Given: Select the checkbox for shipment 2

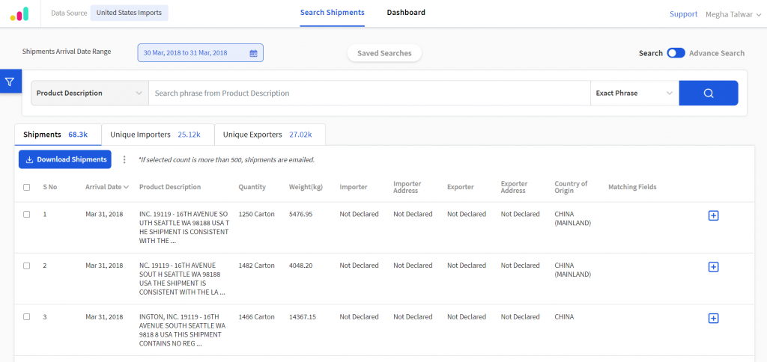Looking at the screenshot, I should 27,266.
